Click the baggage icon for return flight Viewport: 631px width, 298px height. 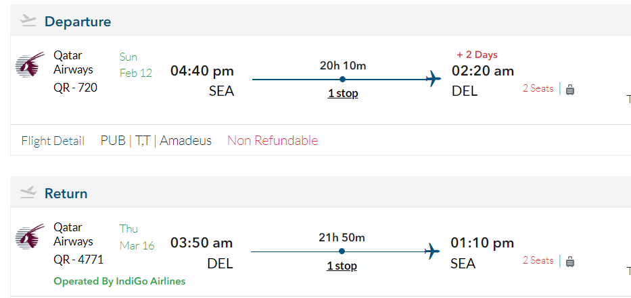click(570, 261)
